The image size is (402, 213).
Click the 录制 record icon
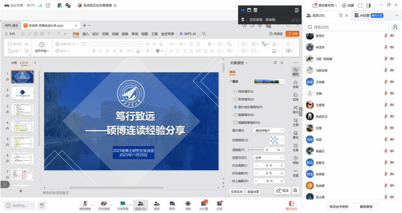[188, 203]
